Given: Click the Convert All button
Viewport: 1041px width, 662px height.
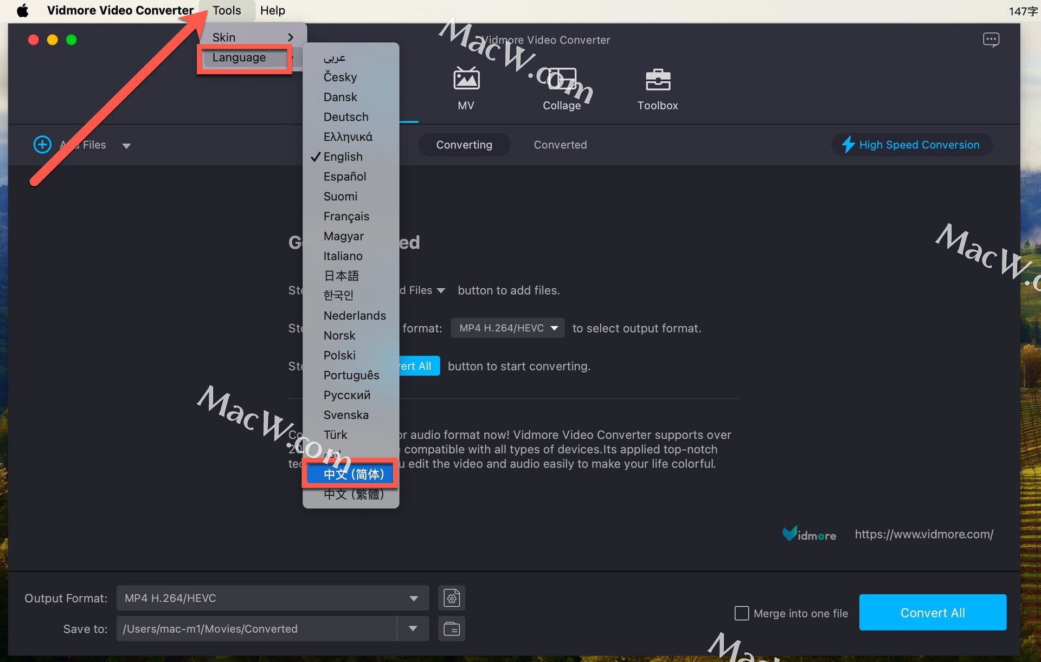Looking at the screenshot, I should coord(933,613).
